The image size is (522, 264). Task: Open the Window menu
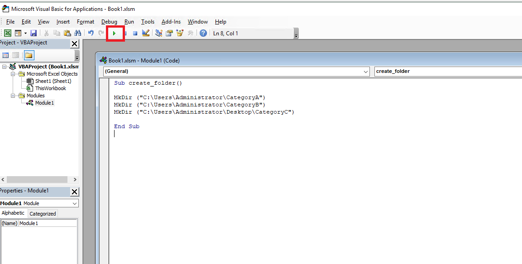click(x=198, y=22)
